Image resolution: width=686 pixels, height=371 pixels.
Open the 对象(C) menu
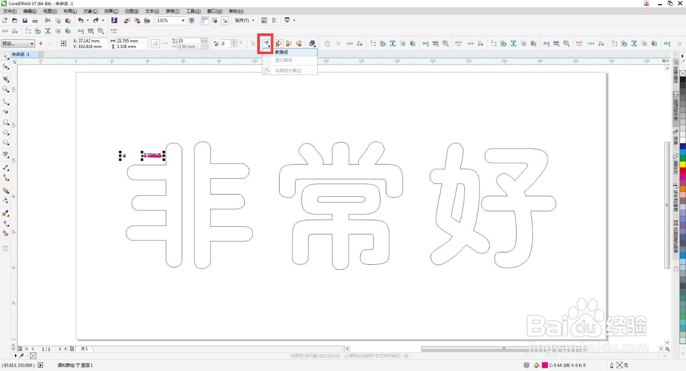click(x=90, y=11)
